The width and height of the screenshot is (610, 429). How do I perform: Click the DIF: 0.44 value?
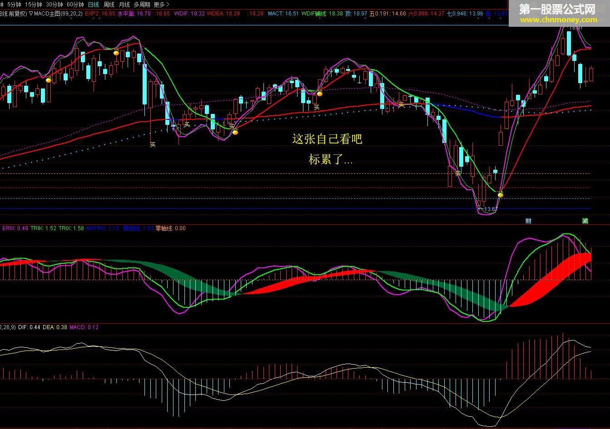pyautogui.click(x=29, y=327)
